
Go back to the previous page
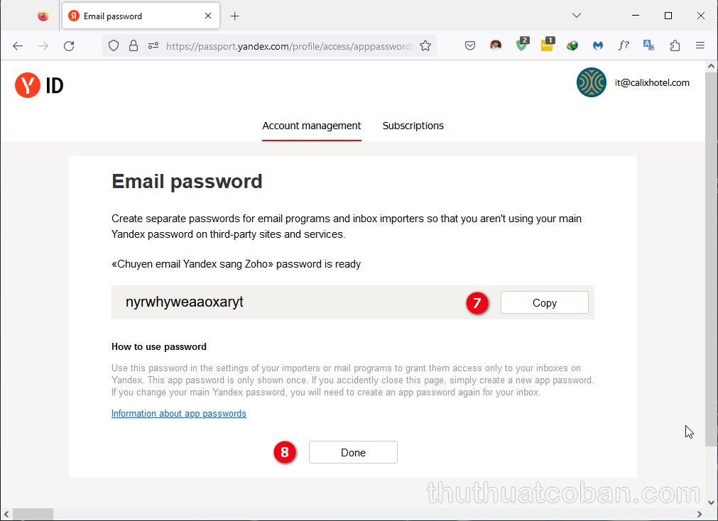[x=18, y=45]
